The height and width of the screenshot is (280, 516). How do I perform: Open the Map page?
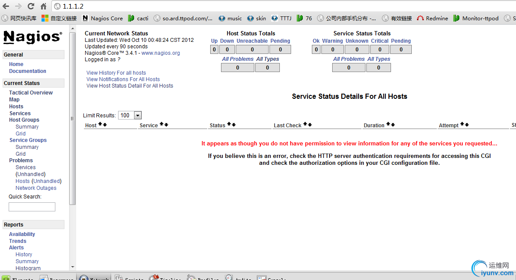click(14, 100)
